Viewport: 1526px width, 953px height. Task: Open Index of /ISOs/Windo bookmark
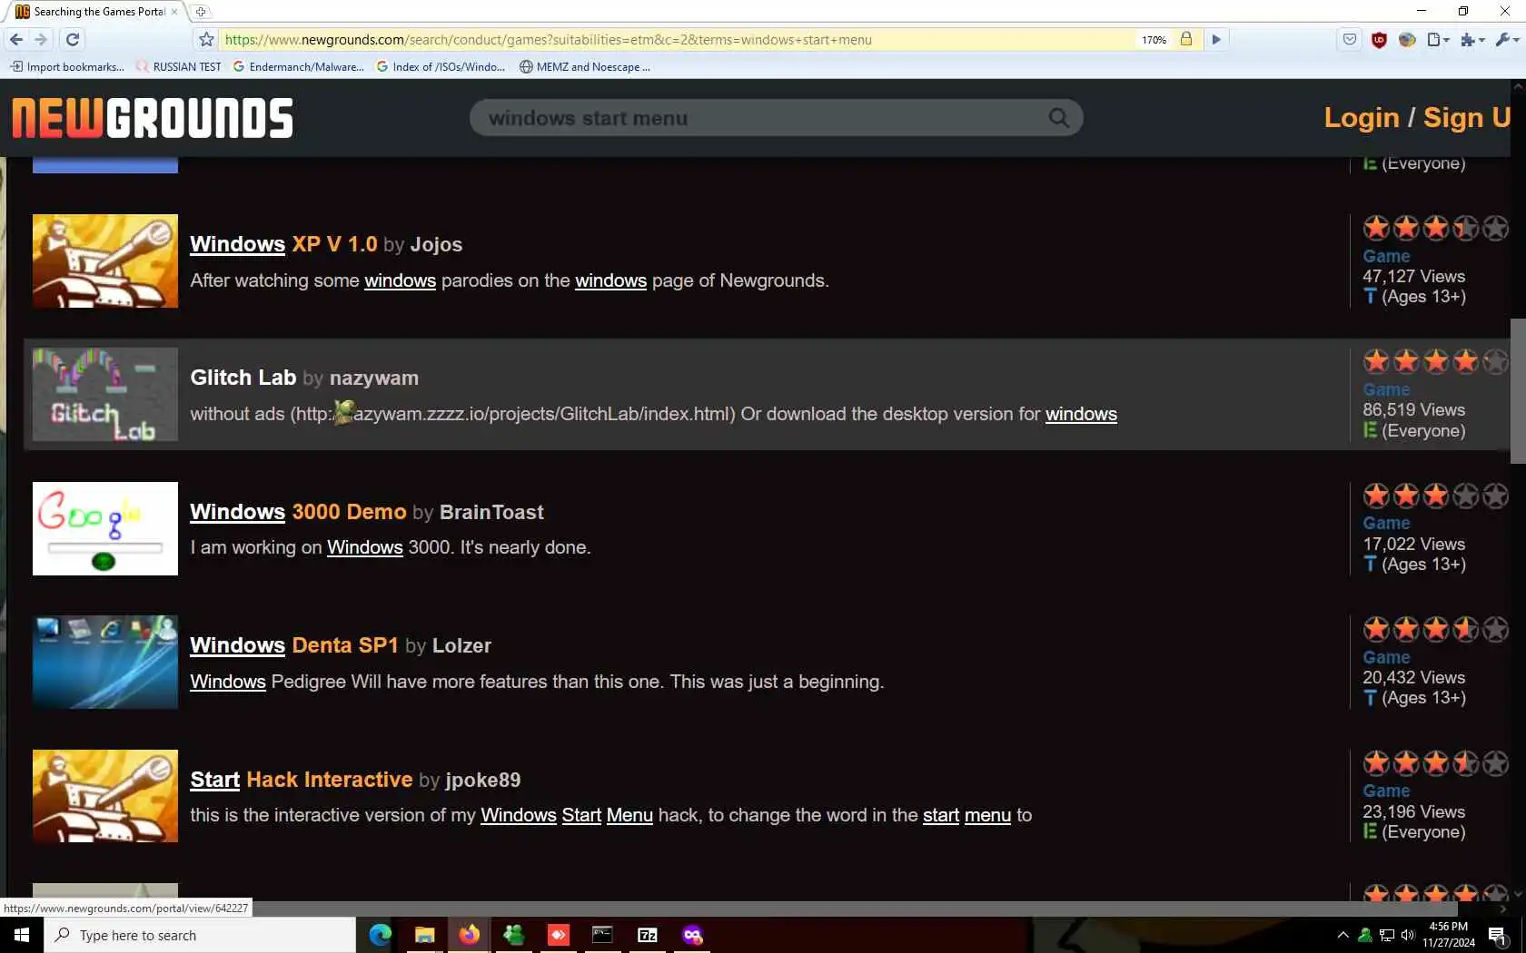[x=441, y=66]
